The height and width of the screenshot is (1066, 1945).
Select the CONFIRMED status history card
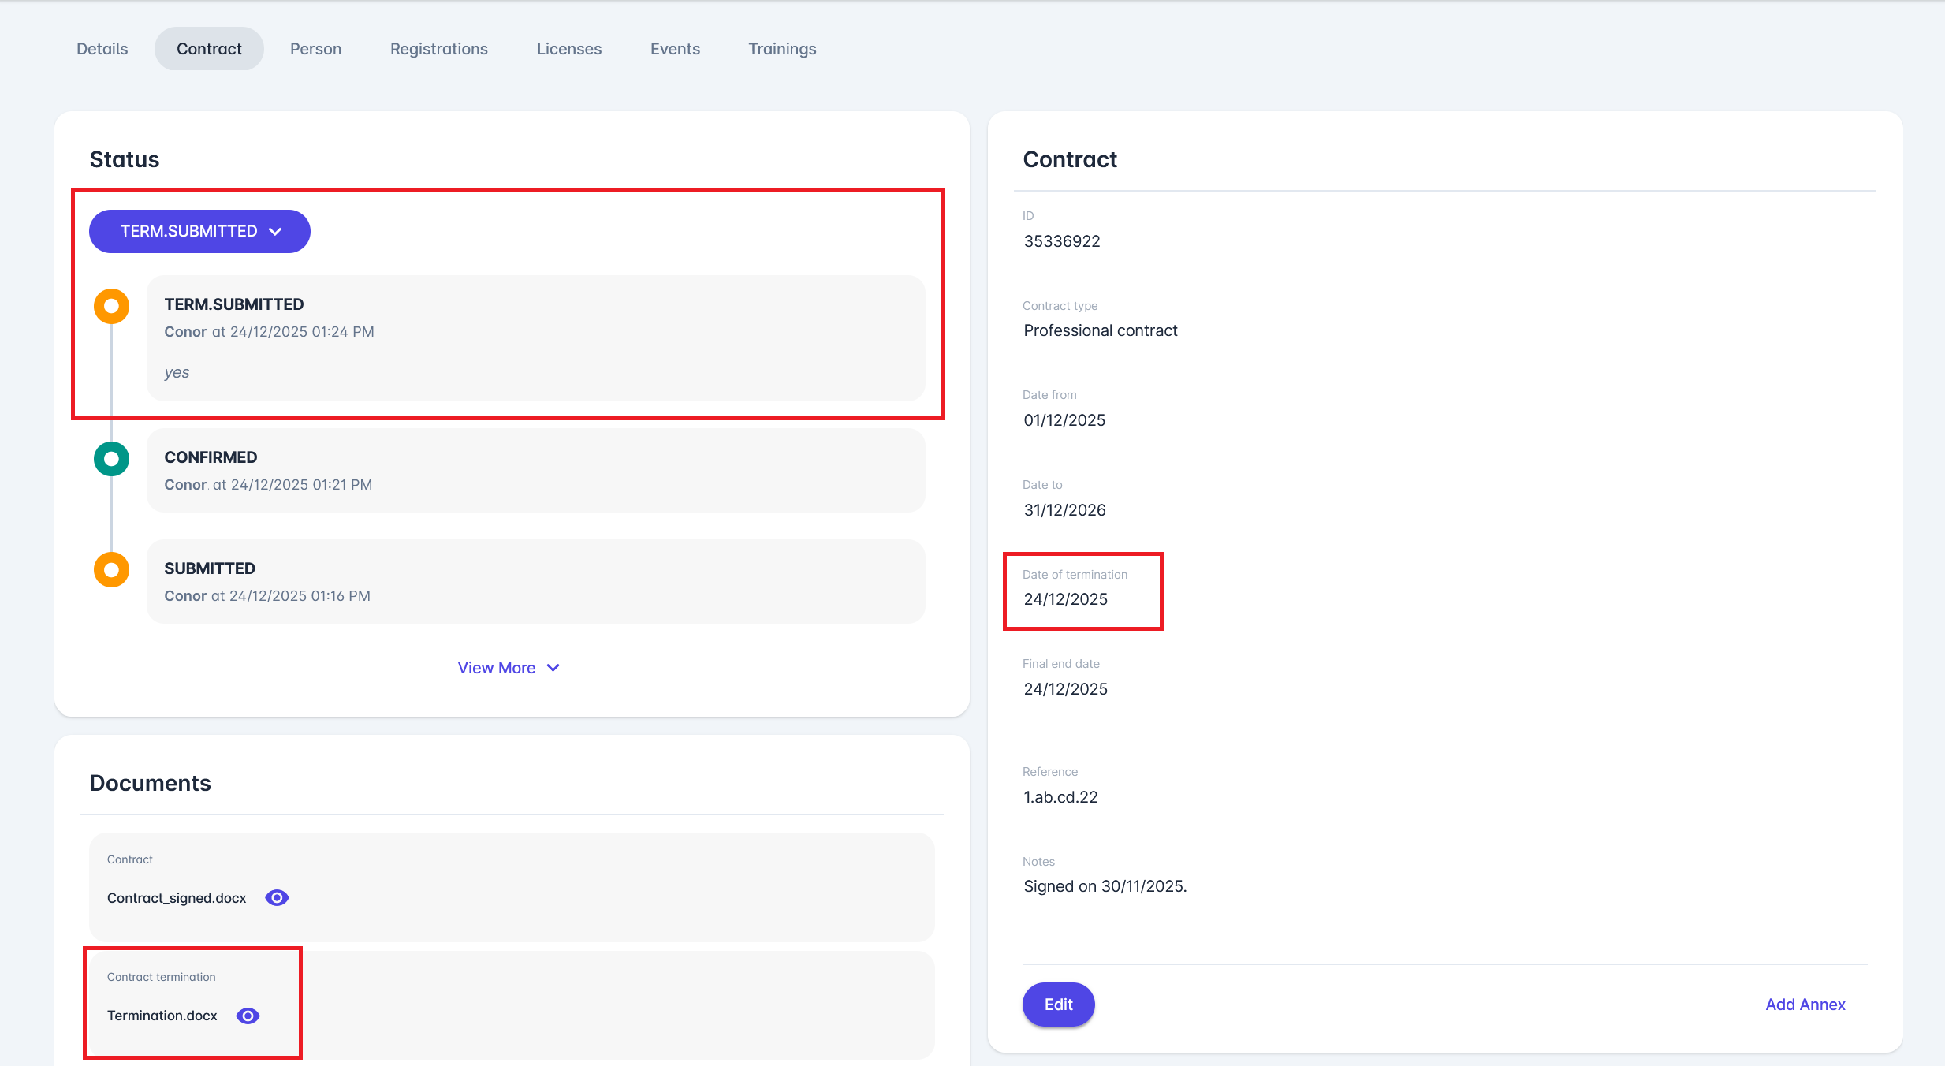point(535,471)
